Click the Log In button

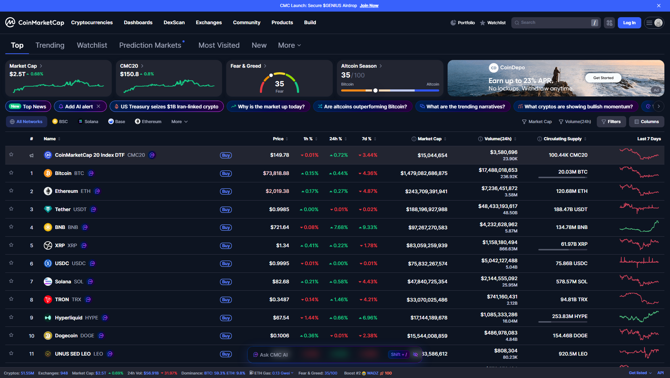click(629, 23)
